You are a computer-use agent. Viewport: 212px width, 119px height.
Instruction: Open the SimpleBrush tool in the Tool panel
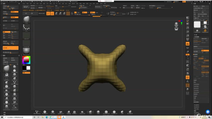click(205, 30)
